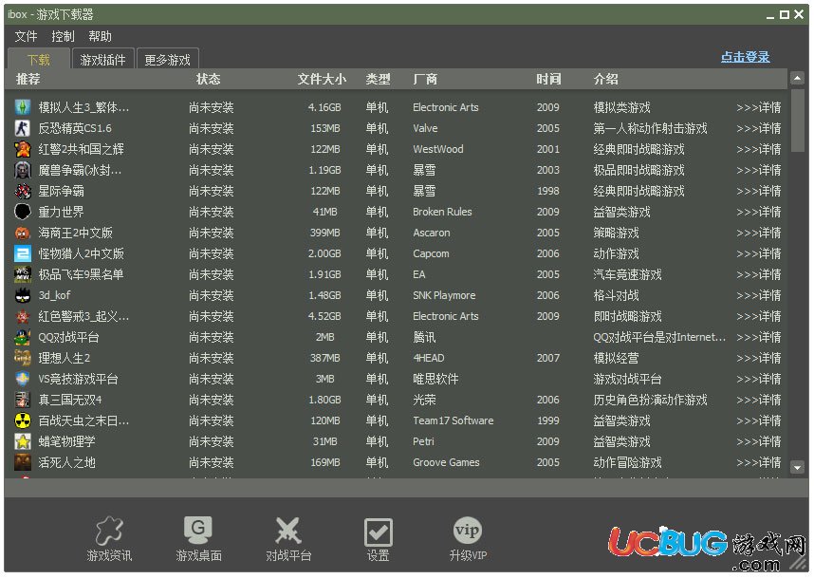Viewport: 814px width, 579px height.
Task: Sort by 介绍 column header
Action: click(x=606, y=79)
